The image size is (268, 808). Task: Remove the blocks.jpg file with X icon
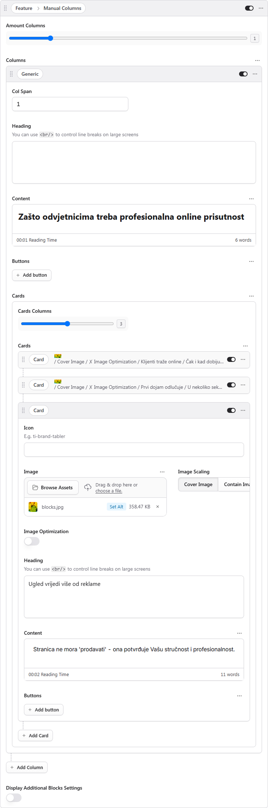tap(158, 507)
